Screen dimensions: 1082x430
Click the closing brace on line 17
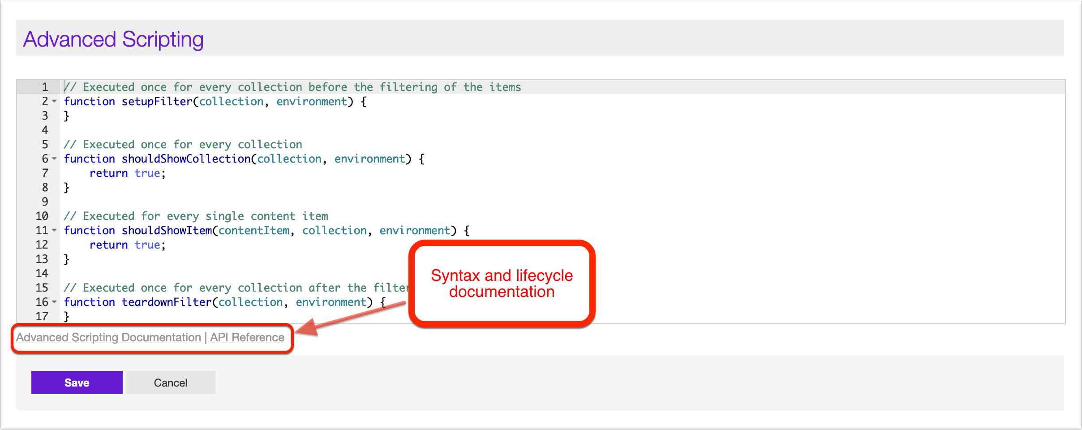[x=66, y=317]
